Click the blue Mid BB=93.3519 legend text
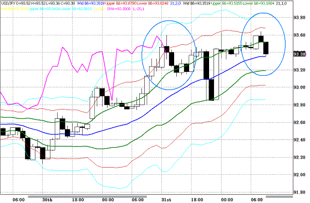 [91, 3]
